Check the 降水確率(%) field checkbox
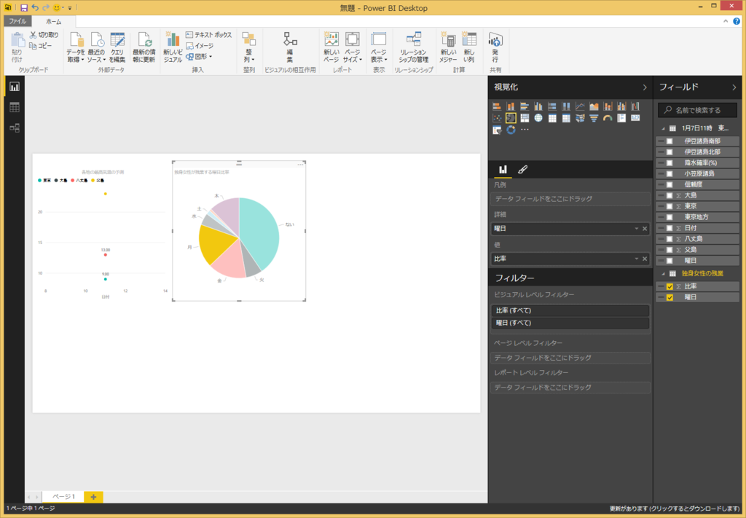The width and height of the screenshot is (746, 518). (x=670, y=163)
